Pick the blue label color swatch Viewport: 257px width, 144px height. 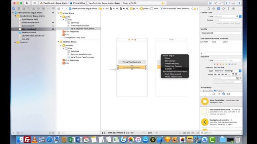229,64
